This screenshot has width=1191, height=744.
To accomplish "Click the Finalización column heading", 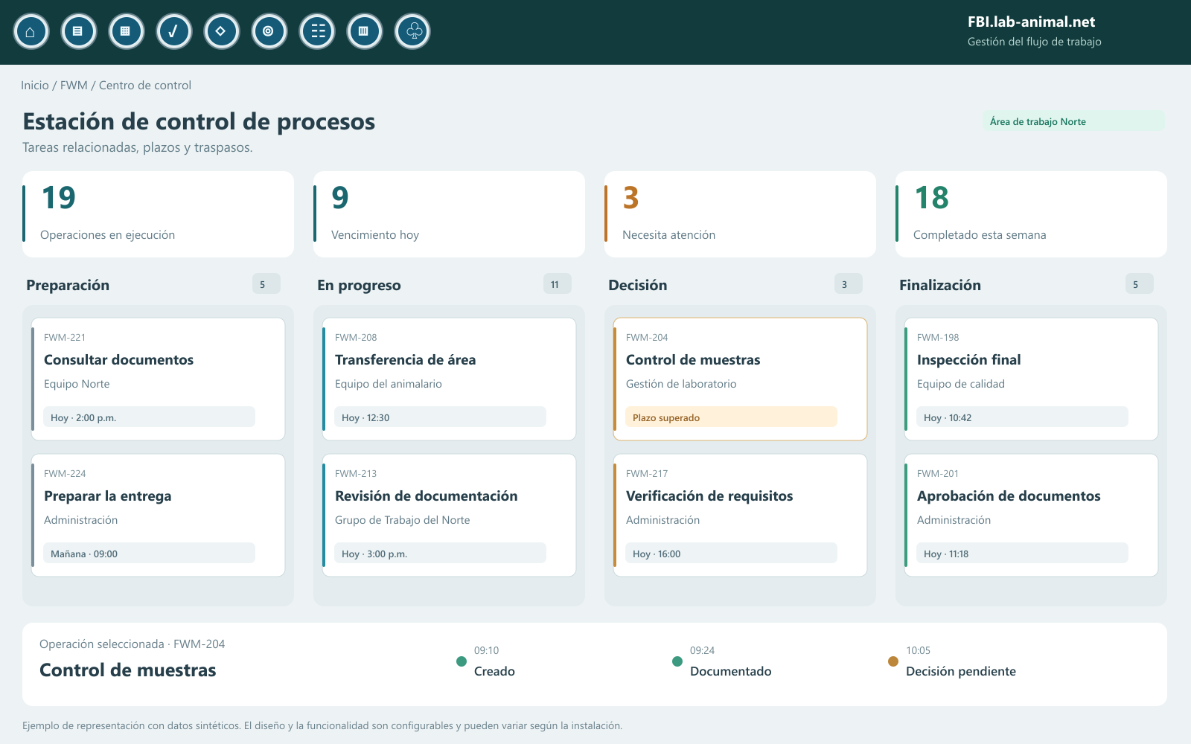I will [940, 285].
